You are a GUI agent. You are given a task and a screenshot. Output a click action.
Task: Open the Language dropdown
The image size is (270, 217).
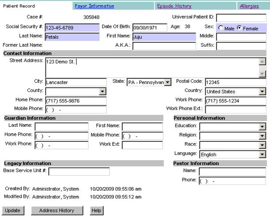[x=262, y=154]
